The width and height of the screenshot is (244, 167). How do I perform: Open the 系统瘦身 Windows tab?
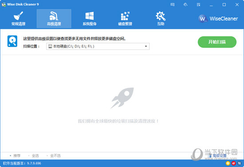[x=90, y=19]
